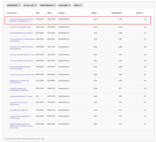Tick checkbox for Analysis in Theory and Applications

coord(8,102)
